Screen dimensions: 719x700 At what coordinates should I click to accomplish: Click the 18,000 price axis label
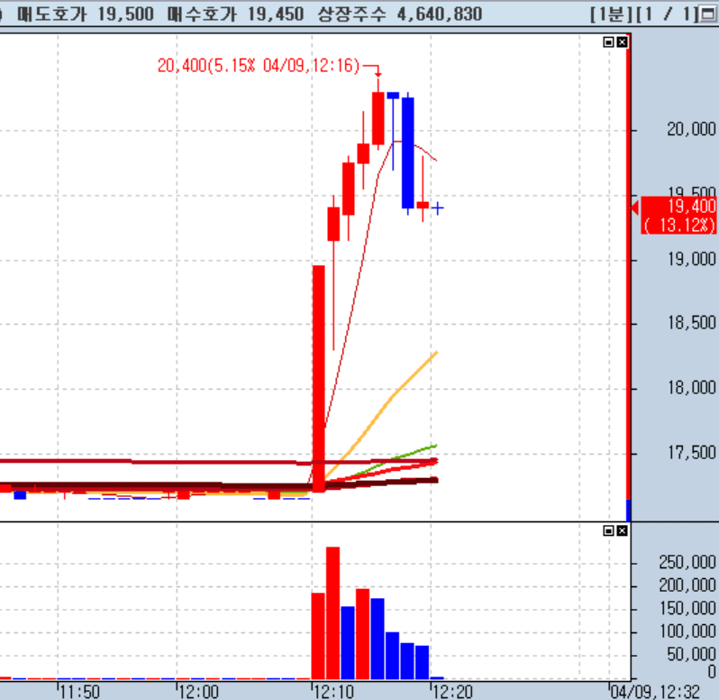pos(691,388)
